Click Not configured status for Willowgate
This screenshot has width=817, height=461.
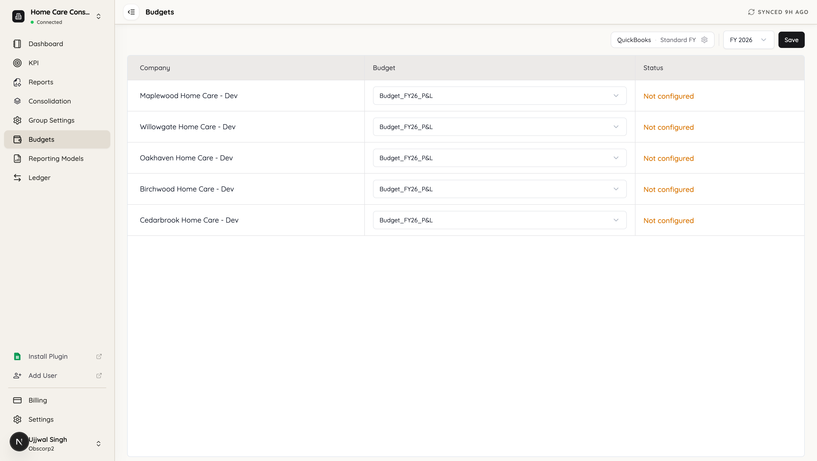669,127
